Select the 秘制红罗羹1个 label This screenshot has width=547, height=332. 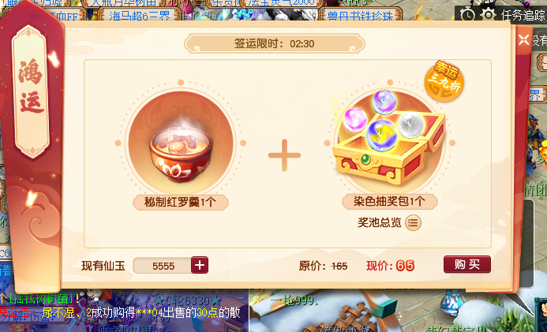pos(180,202)
